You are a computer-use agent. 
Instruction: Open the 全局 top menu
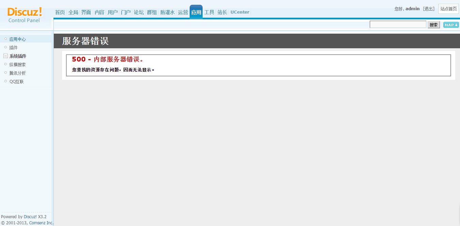click(x=73, y=12)
